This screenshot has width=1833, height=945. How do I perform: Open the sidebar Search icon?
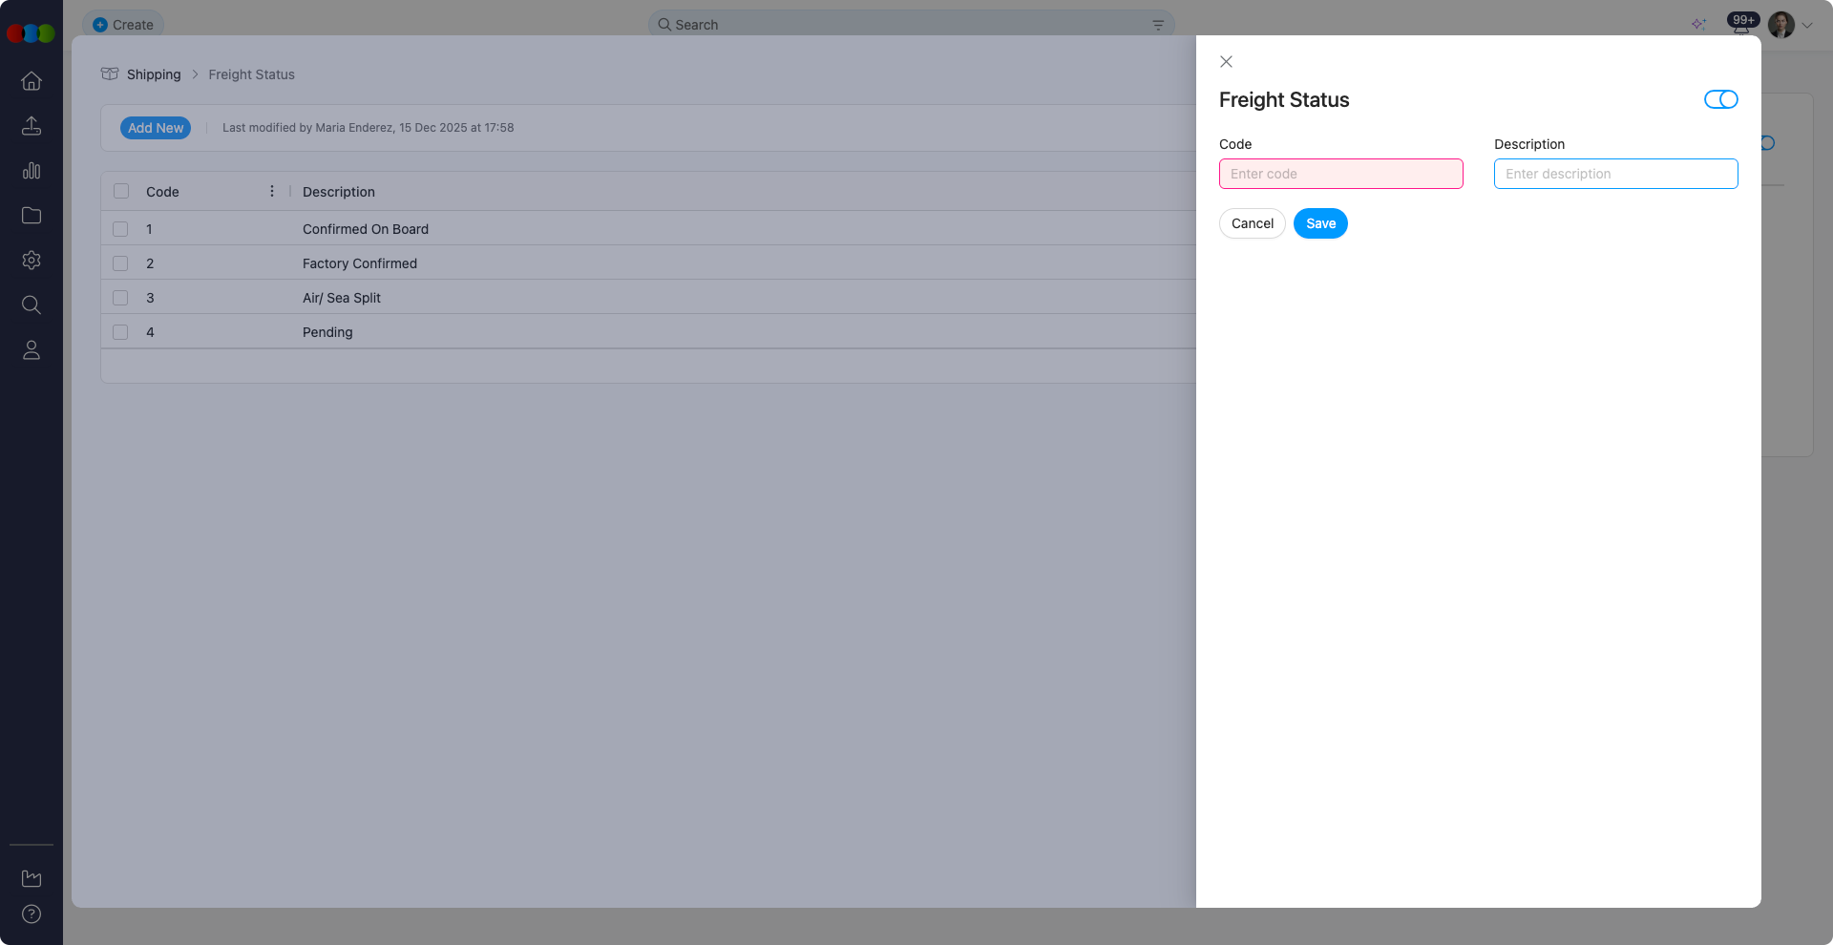[x=32, y=304]
